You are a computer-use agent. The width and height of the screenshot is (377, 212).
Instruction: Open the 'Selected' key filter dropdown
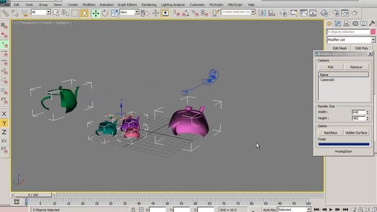309,210
